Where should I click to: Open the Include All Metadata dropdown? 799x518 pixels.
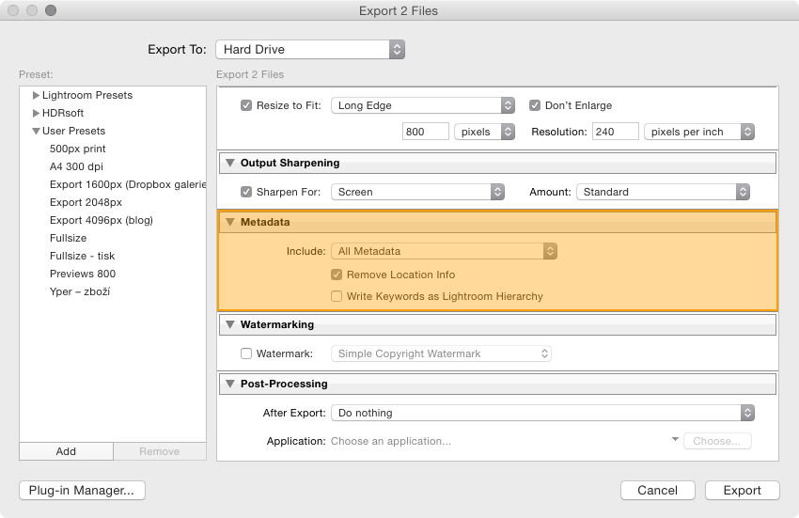[x=444, y=251]
